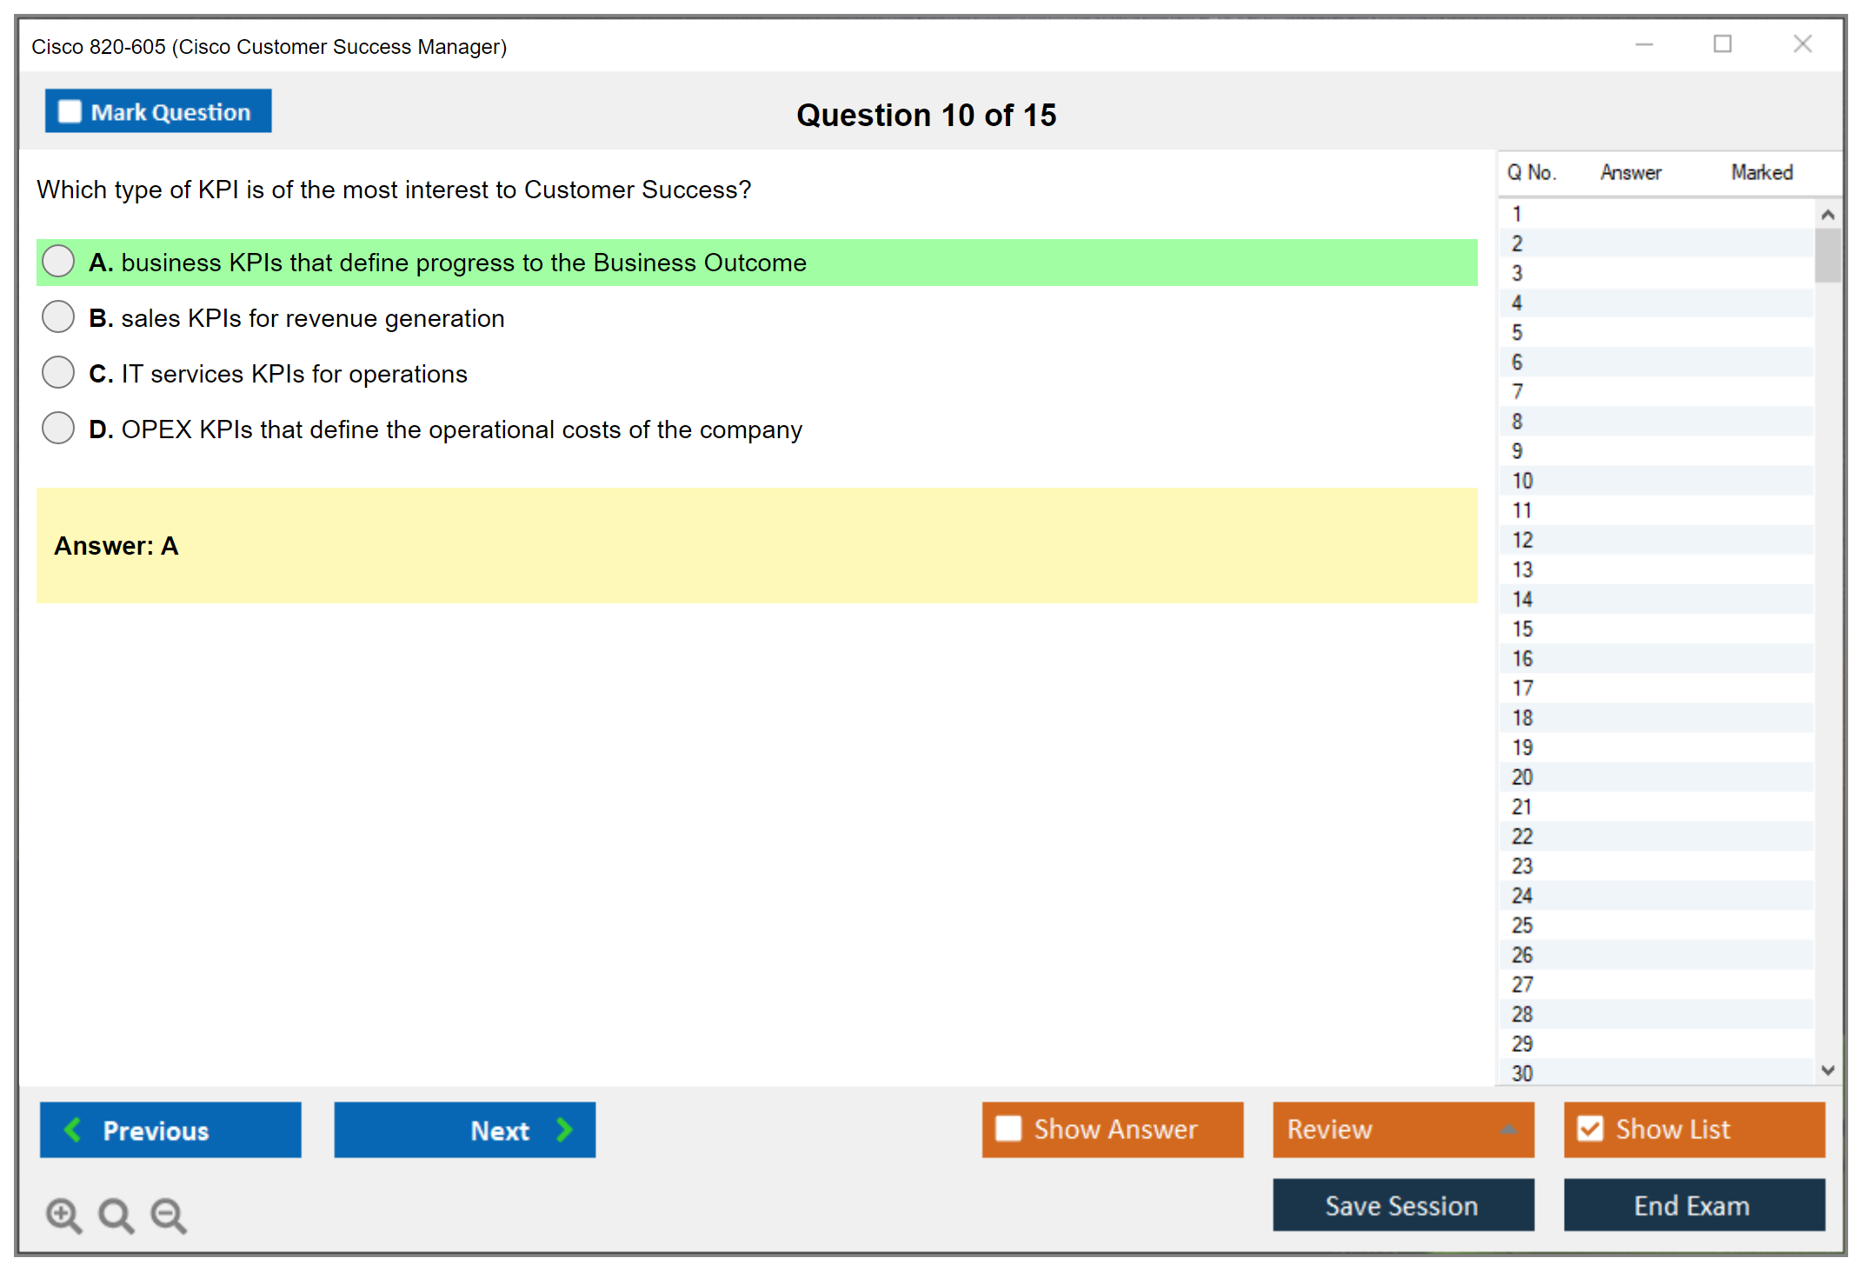Choose option D OPEX KPIs radio button
1869x1278 pixels.
pos(58,429)
